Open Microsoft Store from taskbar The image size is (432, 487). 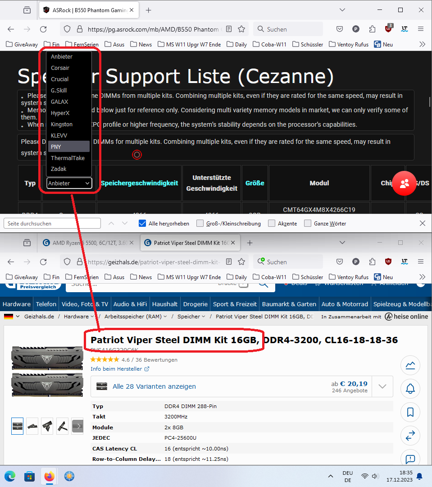pyautogui.click(x=29, y=476)
